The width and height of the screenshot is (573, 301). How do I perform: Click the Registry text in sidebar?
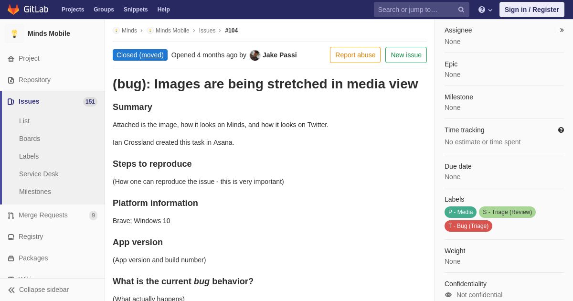(31, 236)
